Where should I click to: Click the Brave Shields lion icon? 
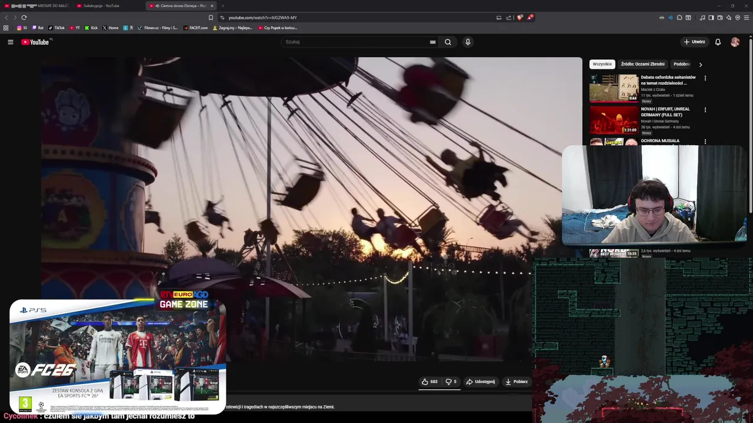[x=519, y=18]
